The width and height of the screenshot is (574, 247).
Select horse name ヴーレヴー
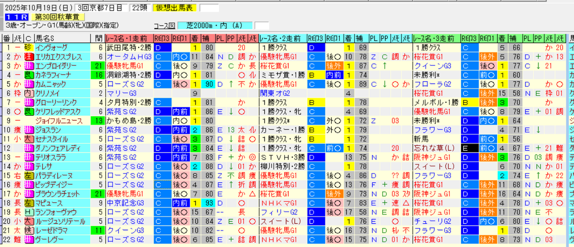[48, 239]
